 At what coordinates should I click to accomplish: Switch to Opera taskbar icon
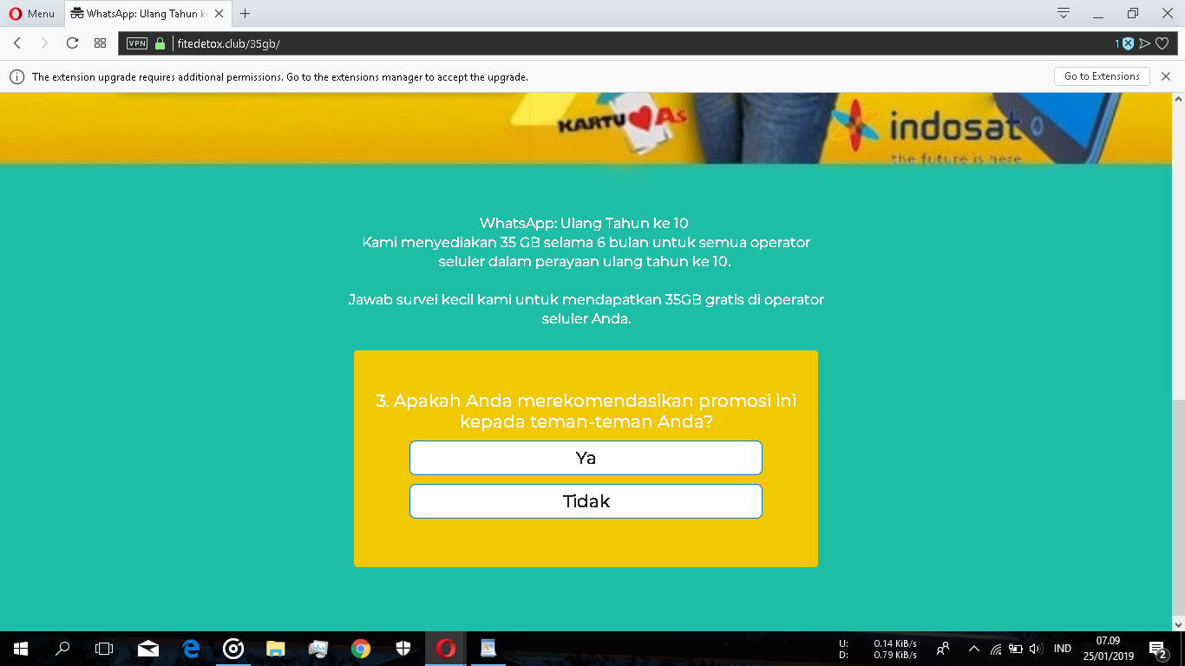[446, 649]
